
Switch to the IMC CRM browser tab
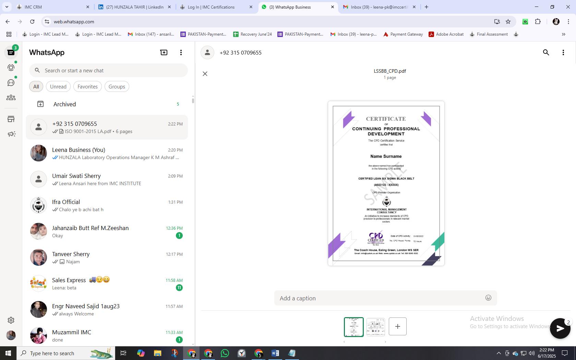pos(53,7)
